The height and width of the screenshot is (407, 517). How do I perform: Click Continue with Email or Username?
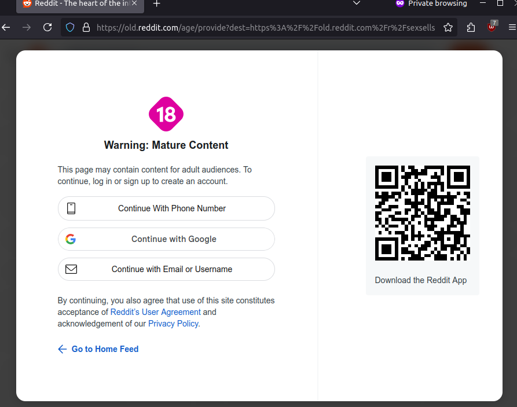click(166, 269)
